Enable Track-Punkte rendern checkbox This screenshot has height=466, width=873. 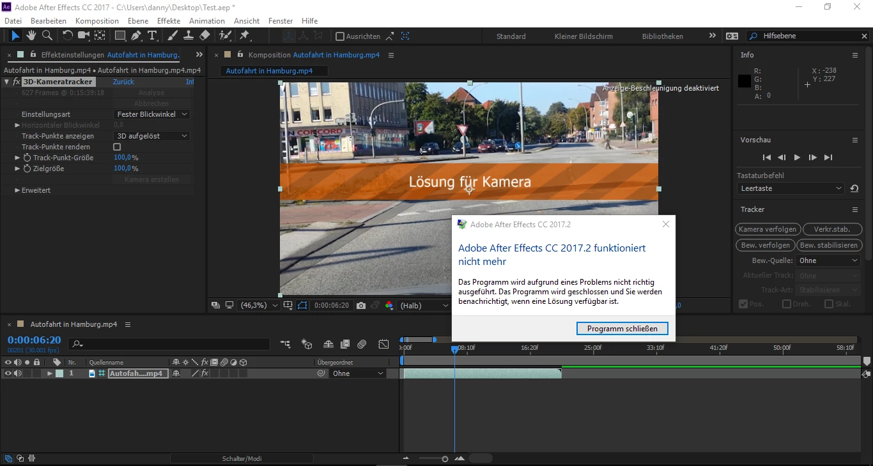117,147
